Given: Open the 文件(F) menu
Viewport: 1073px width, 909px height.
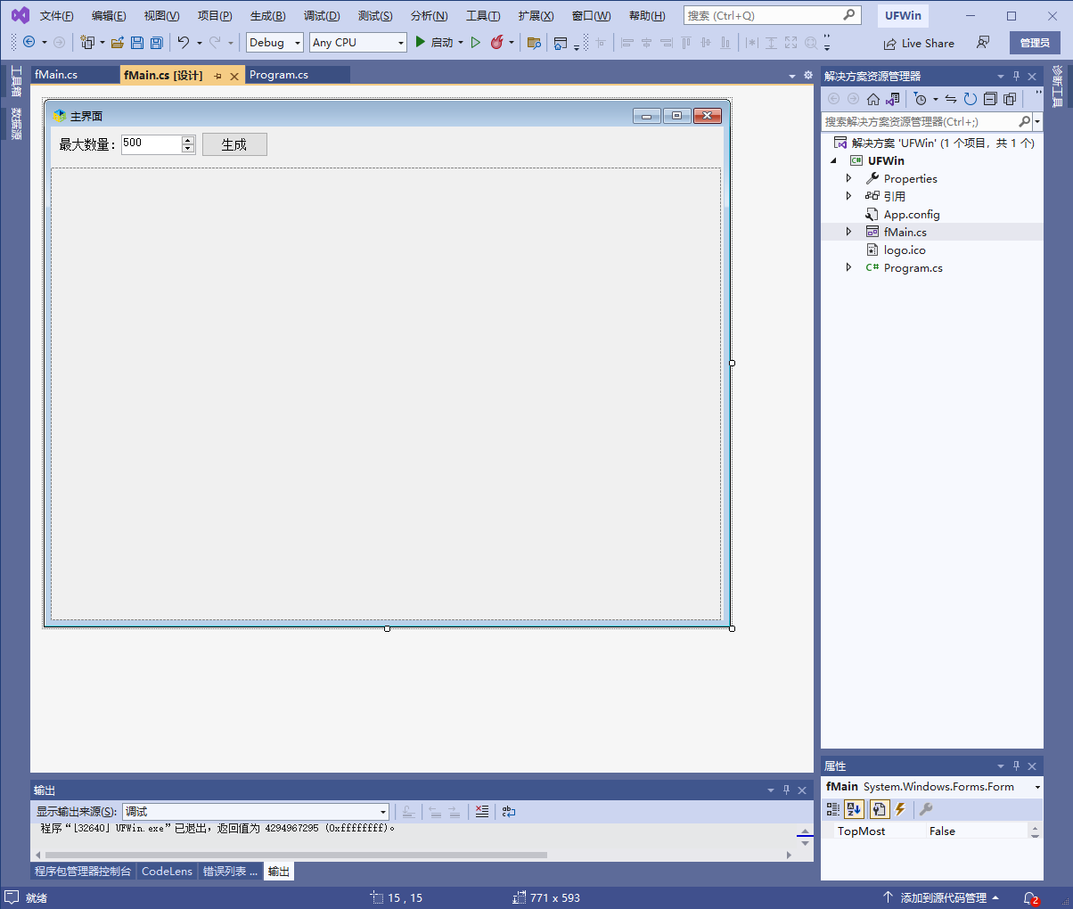Looking at the screenshot, I should (x=57, y=16).
